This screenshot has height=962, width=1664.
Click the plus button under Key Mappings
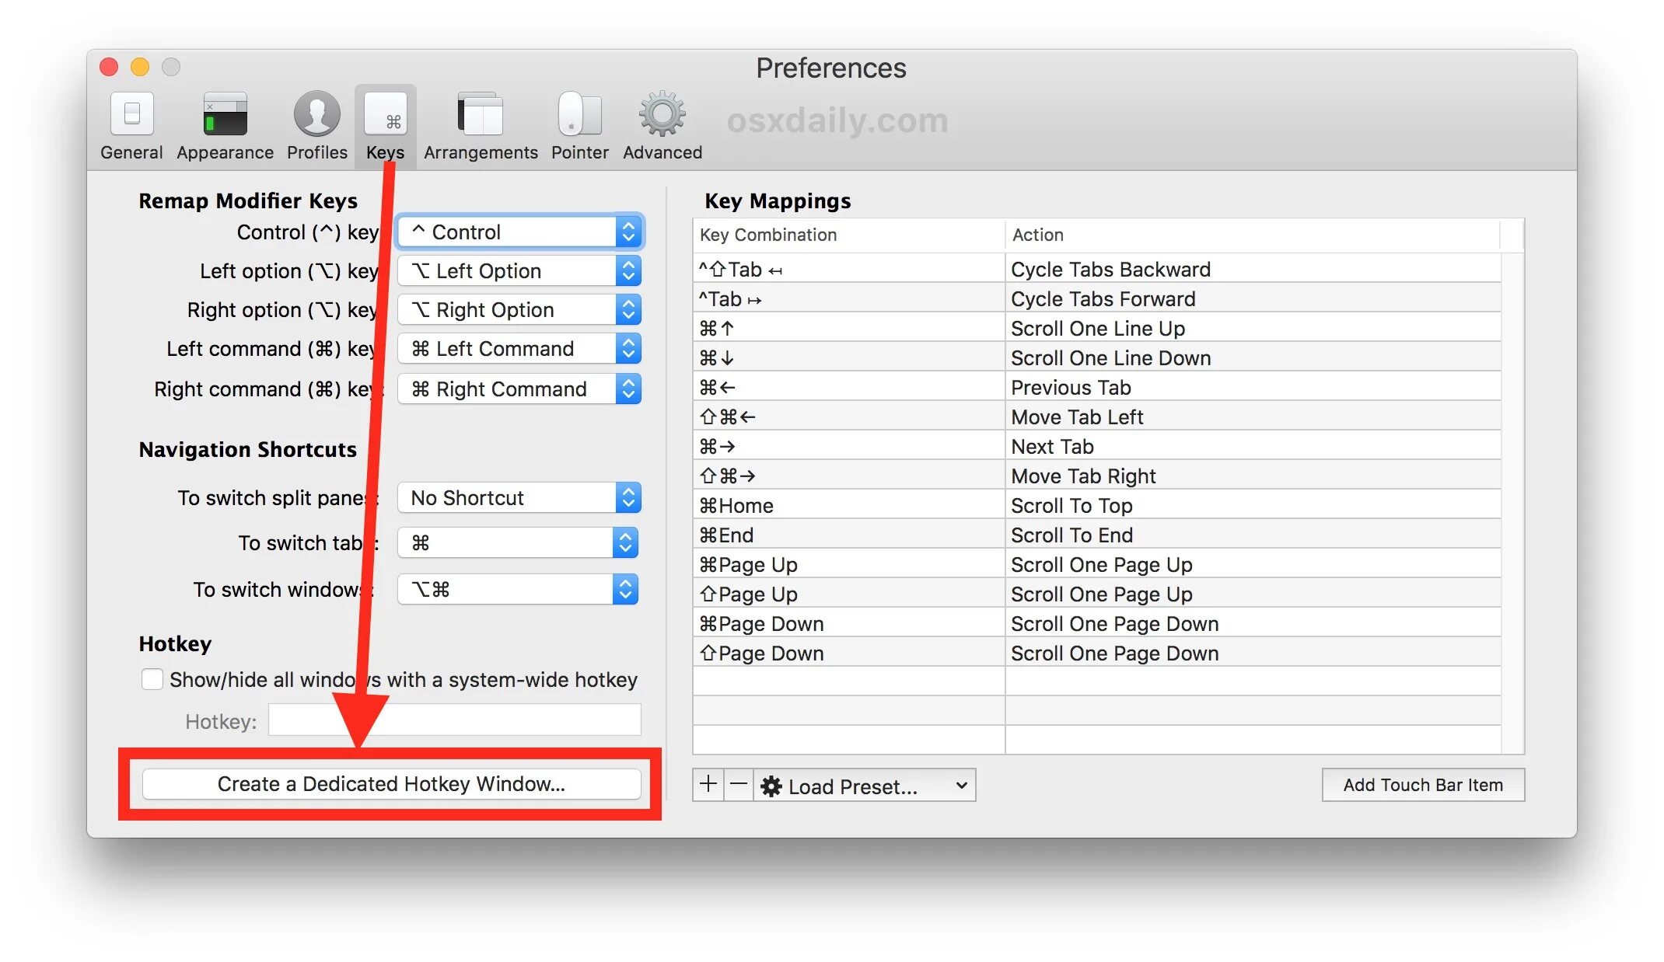708,785
